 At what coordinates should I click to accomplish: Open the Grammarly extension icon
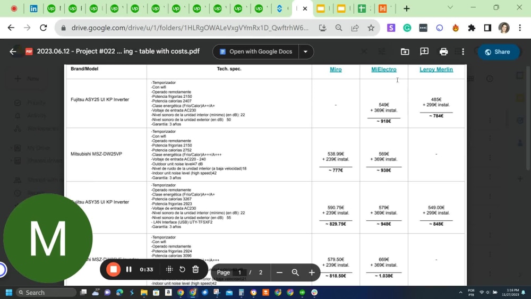tap(407, 28)
